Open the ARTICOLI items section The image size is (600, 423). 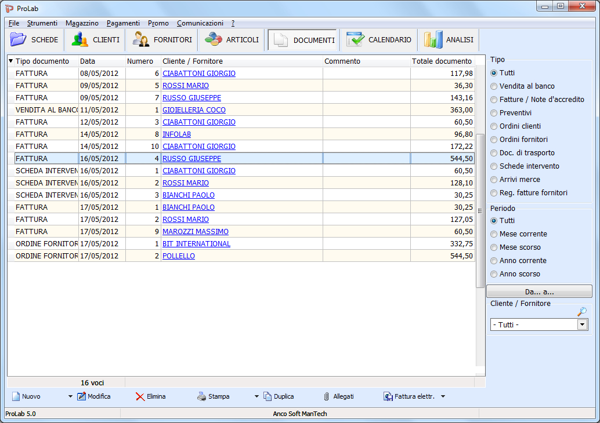tap(232, 40)
